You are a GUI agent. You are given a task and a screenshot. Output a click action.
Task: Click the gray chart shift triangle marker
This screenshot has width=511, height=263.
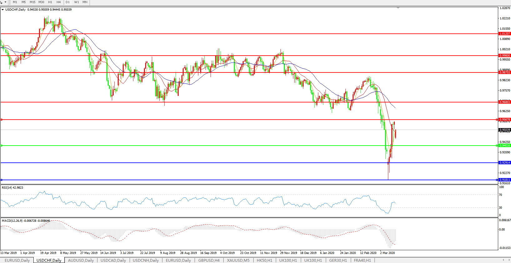click(398, 8)
